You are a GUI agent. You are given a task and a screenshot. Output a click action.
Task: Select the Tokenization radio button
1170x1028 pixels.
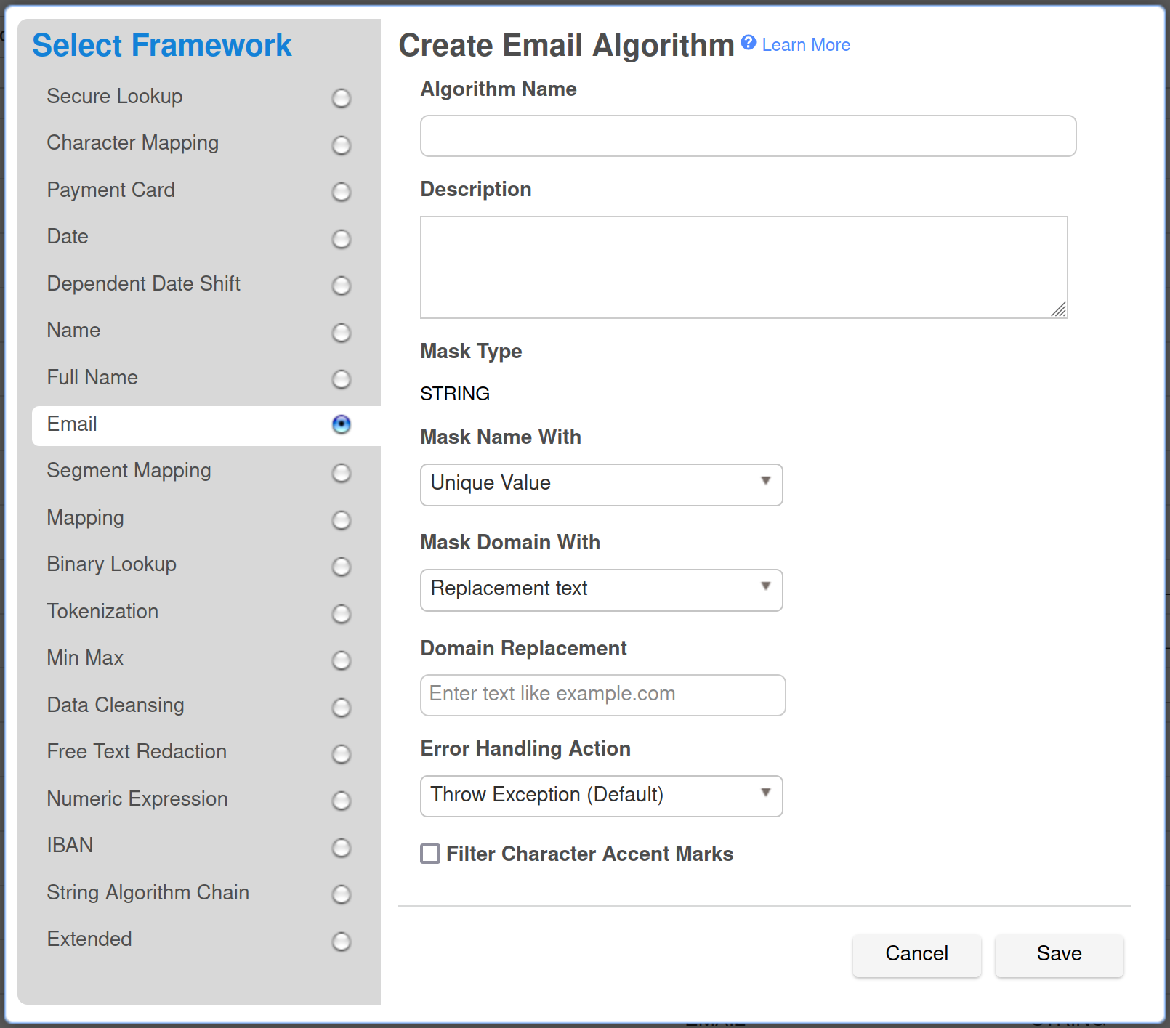pyautogui.click(x=341, y=614)
